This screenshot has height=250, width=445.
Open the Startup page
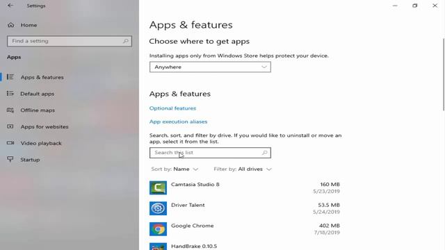[30, 160]
